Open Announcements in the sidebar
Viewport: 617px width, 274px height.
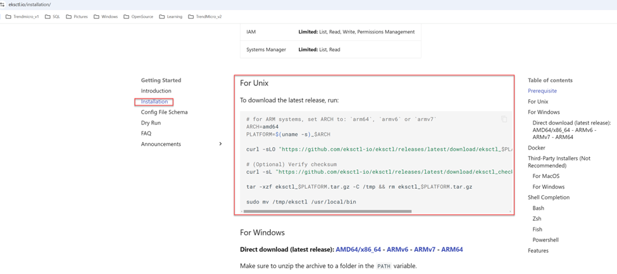[161, 144]
